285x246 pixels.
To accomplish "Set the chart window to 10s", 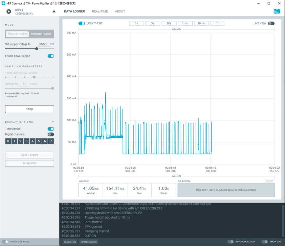I will point(169,23).
